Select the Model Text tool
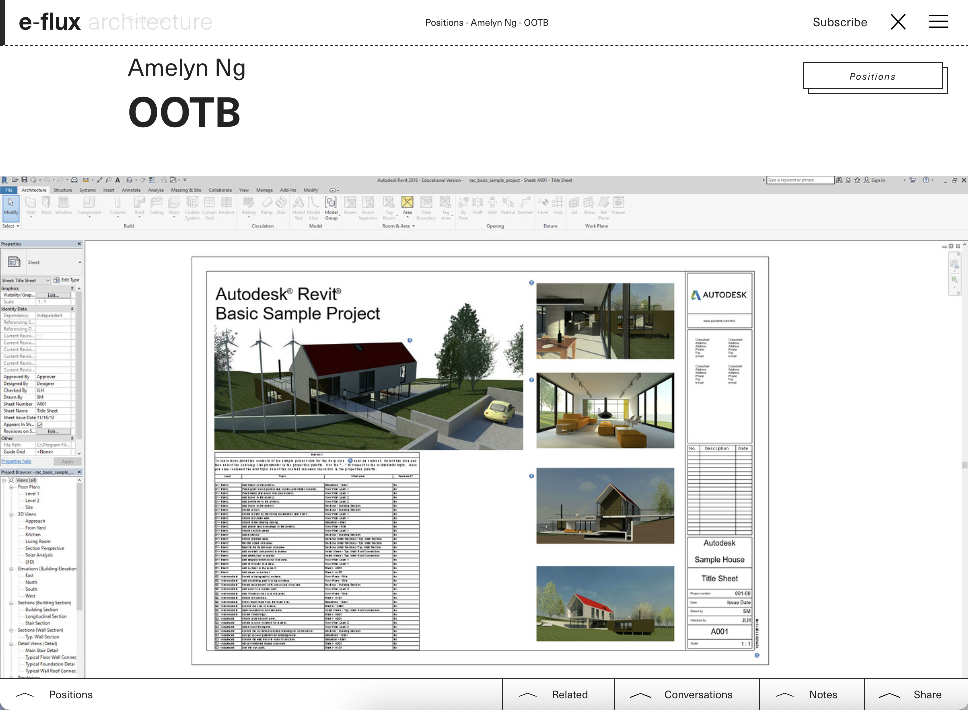Image resolution: width=968 pixels, height=710 pixels. point(298,208)
